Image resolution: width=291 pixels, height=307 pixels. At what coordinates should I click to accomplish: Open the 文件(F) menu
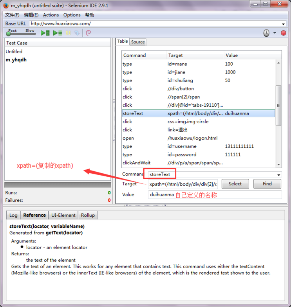(x=12, y=15)
